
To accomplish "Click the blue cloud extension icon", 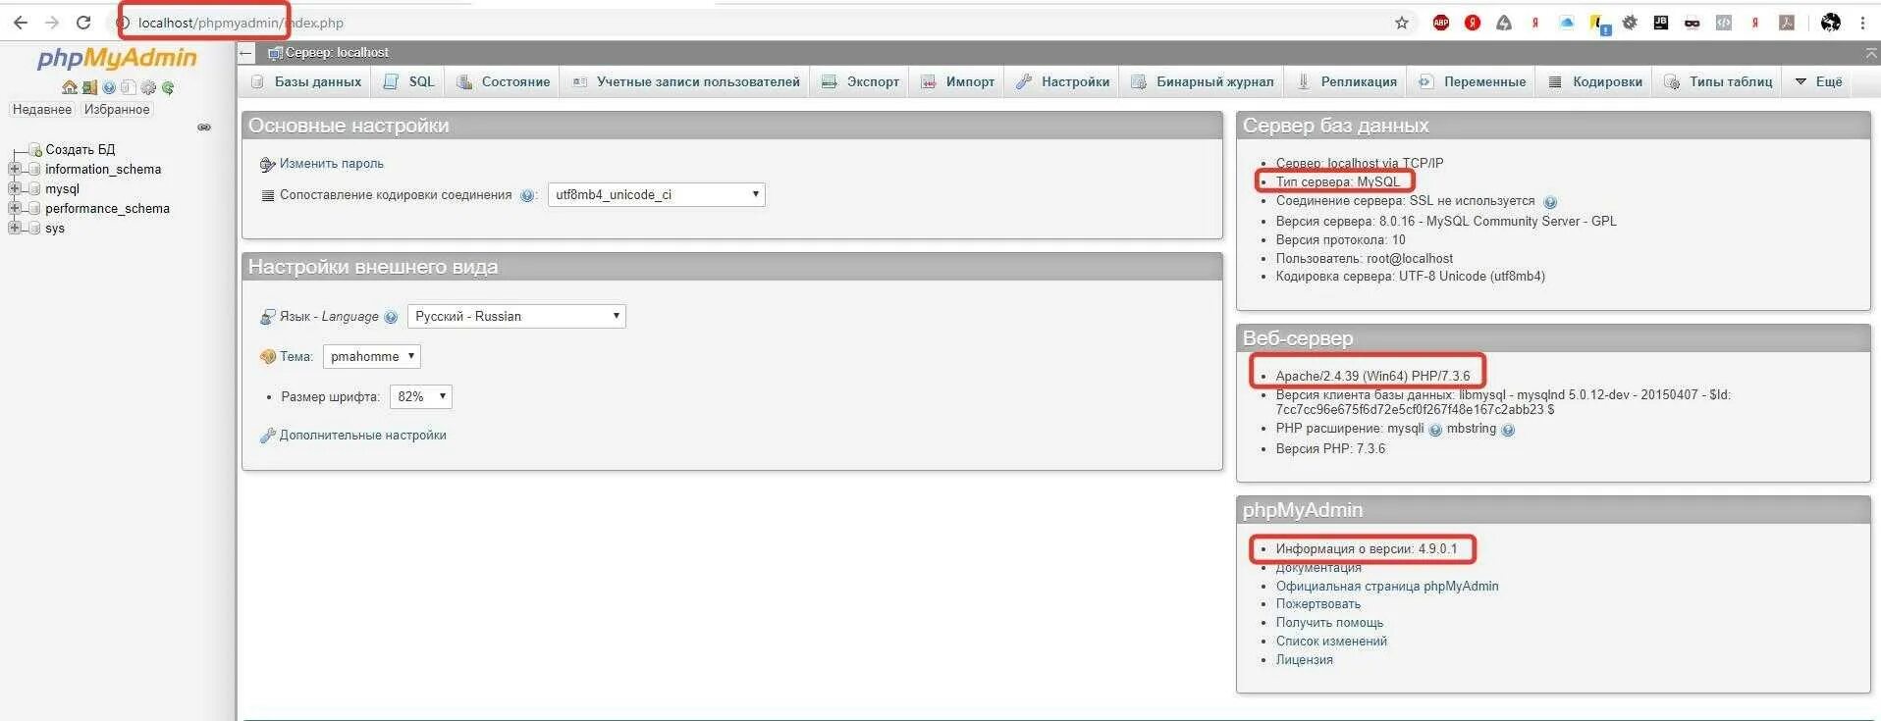I will pyautogui.click(x=1567, y=23).
